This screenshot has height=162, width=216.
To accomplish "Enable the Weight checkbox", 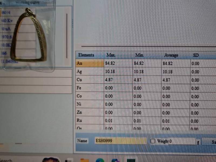I will 153,141.
